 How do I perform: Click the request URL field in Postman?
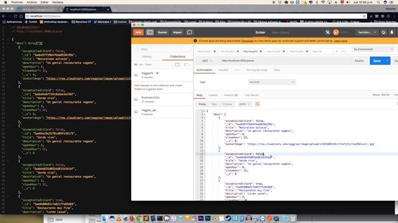[284, 61]
